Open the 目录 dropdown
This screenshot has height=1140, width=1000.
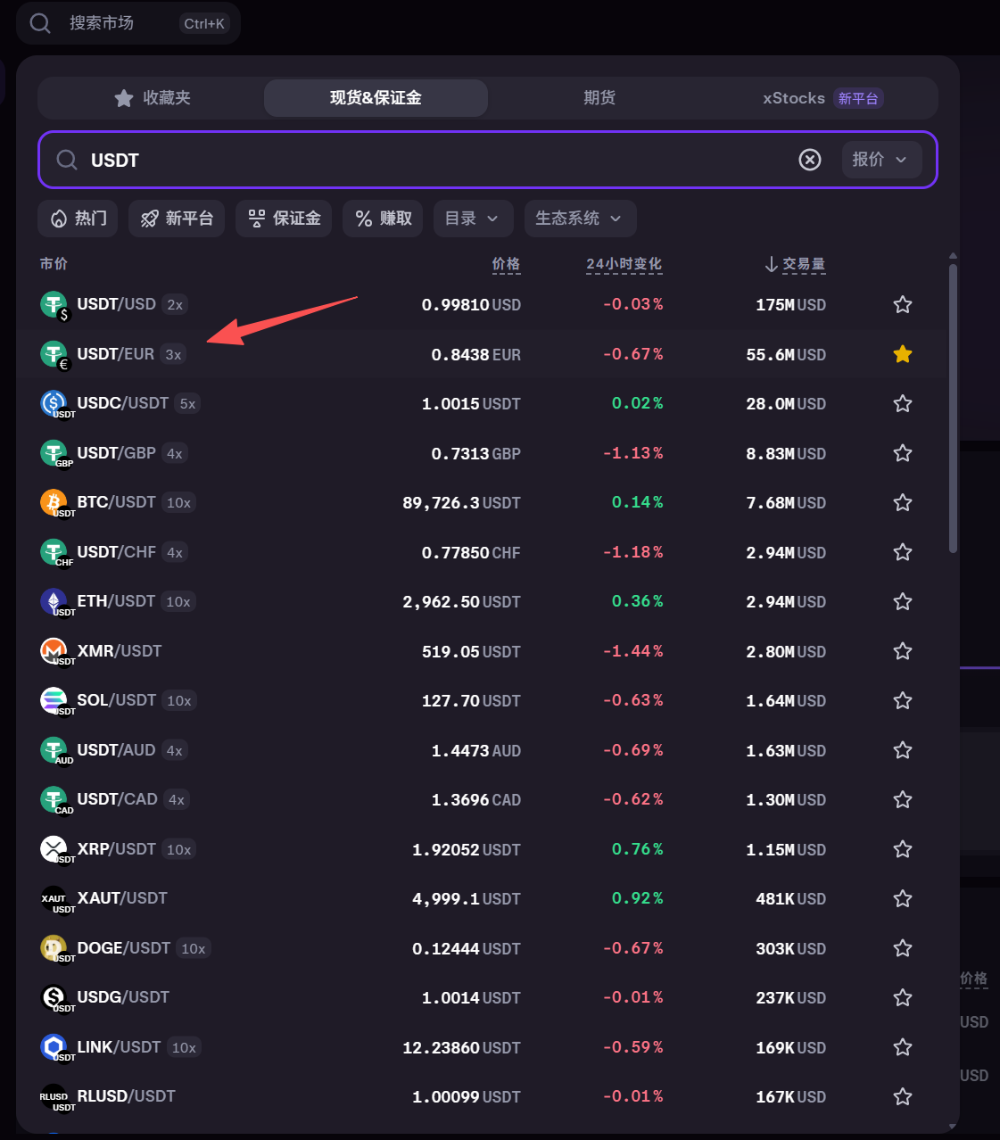[472, 218]
